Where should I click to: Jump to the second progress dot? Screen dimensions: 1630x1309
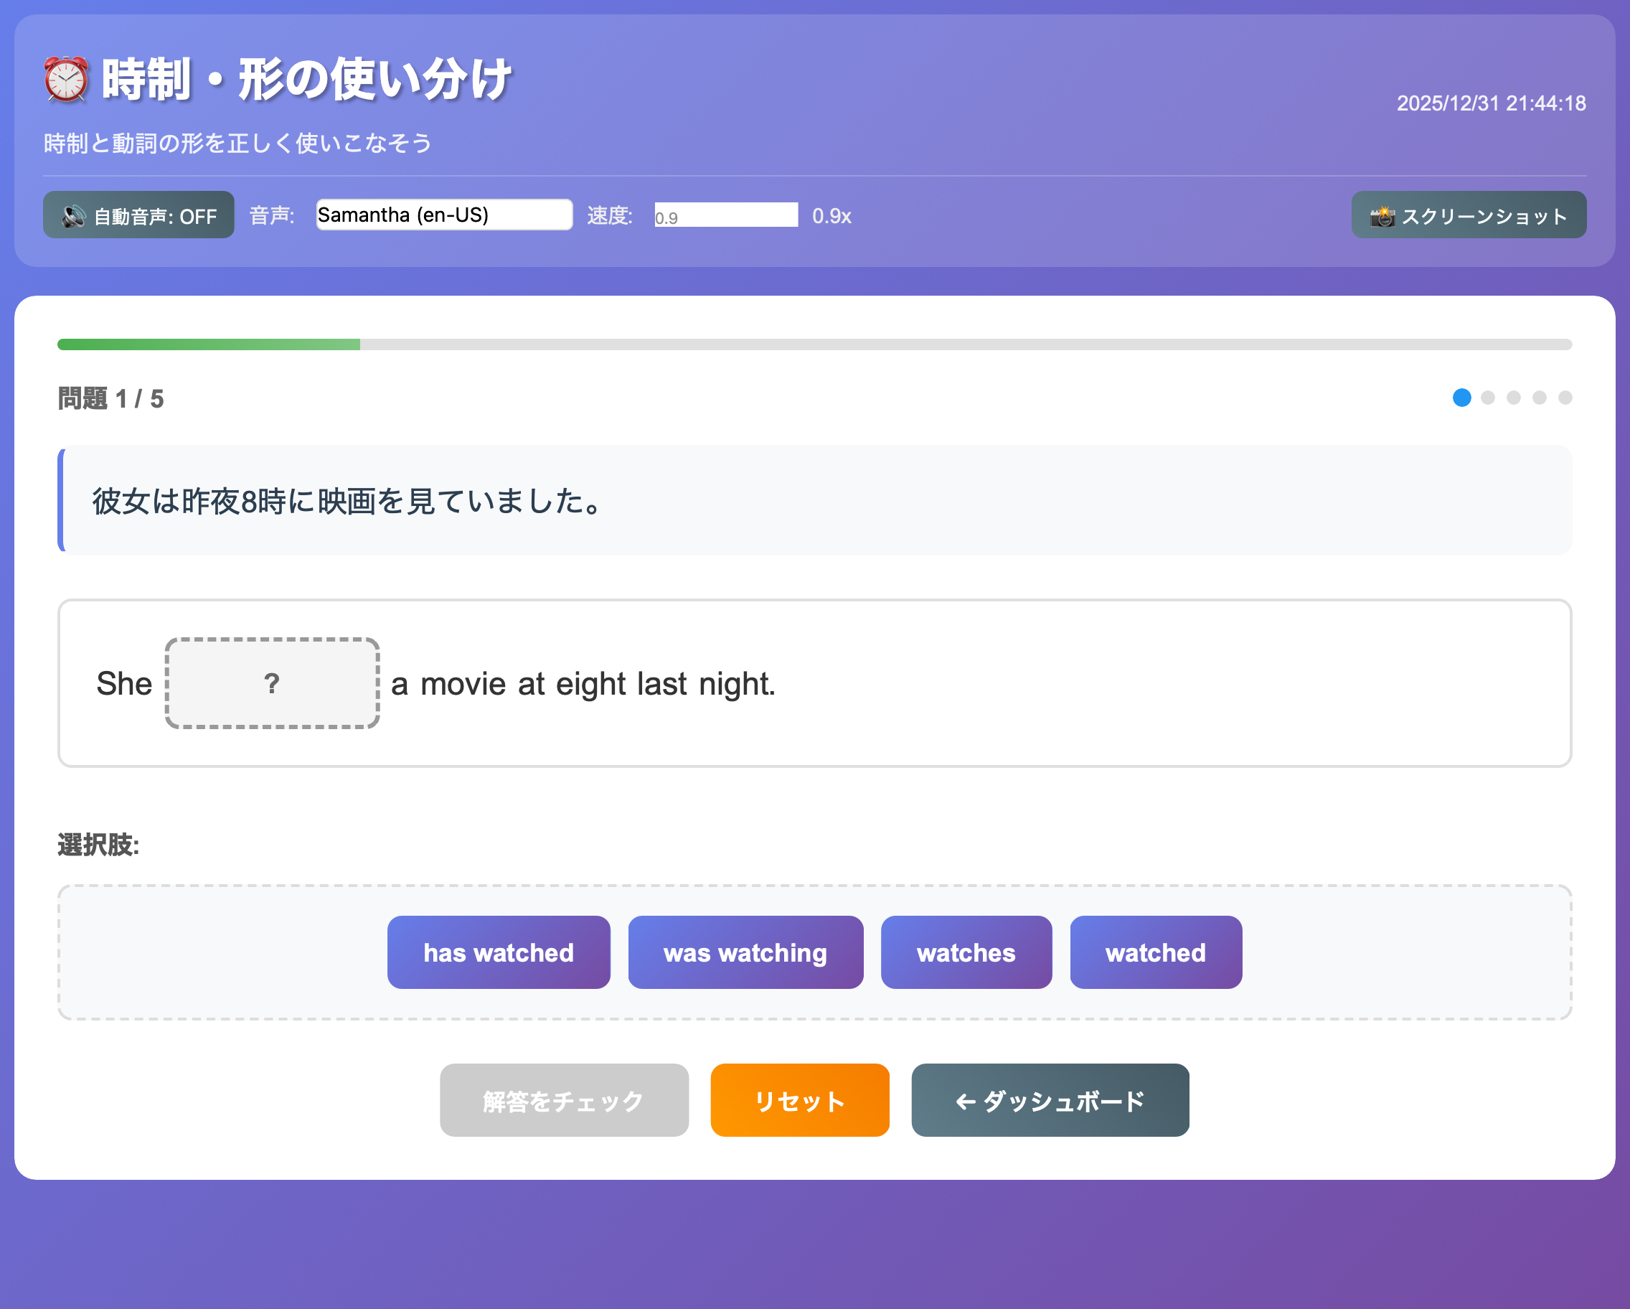1487,398
